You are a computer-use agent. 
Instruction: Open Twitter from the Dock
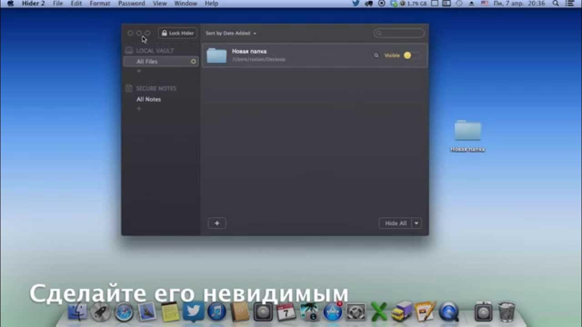[194, 312]
